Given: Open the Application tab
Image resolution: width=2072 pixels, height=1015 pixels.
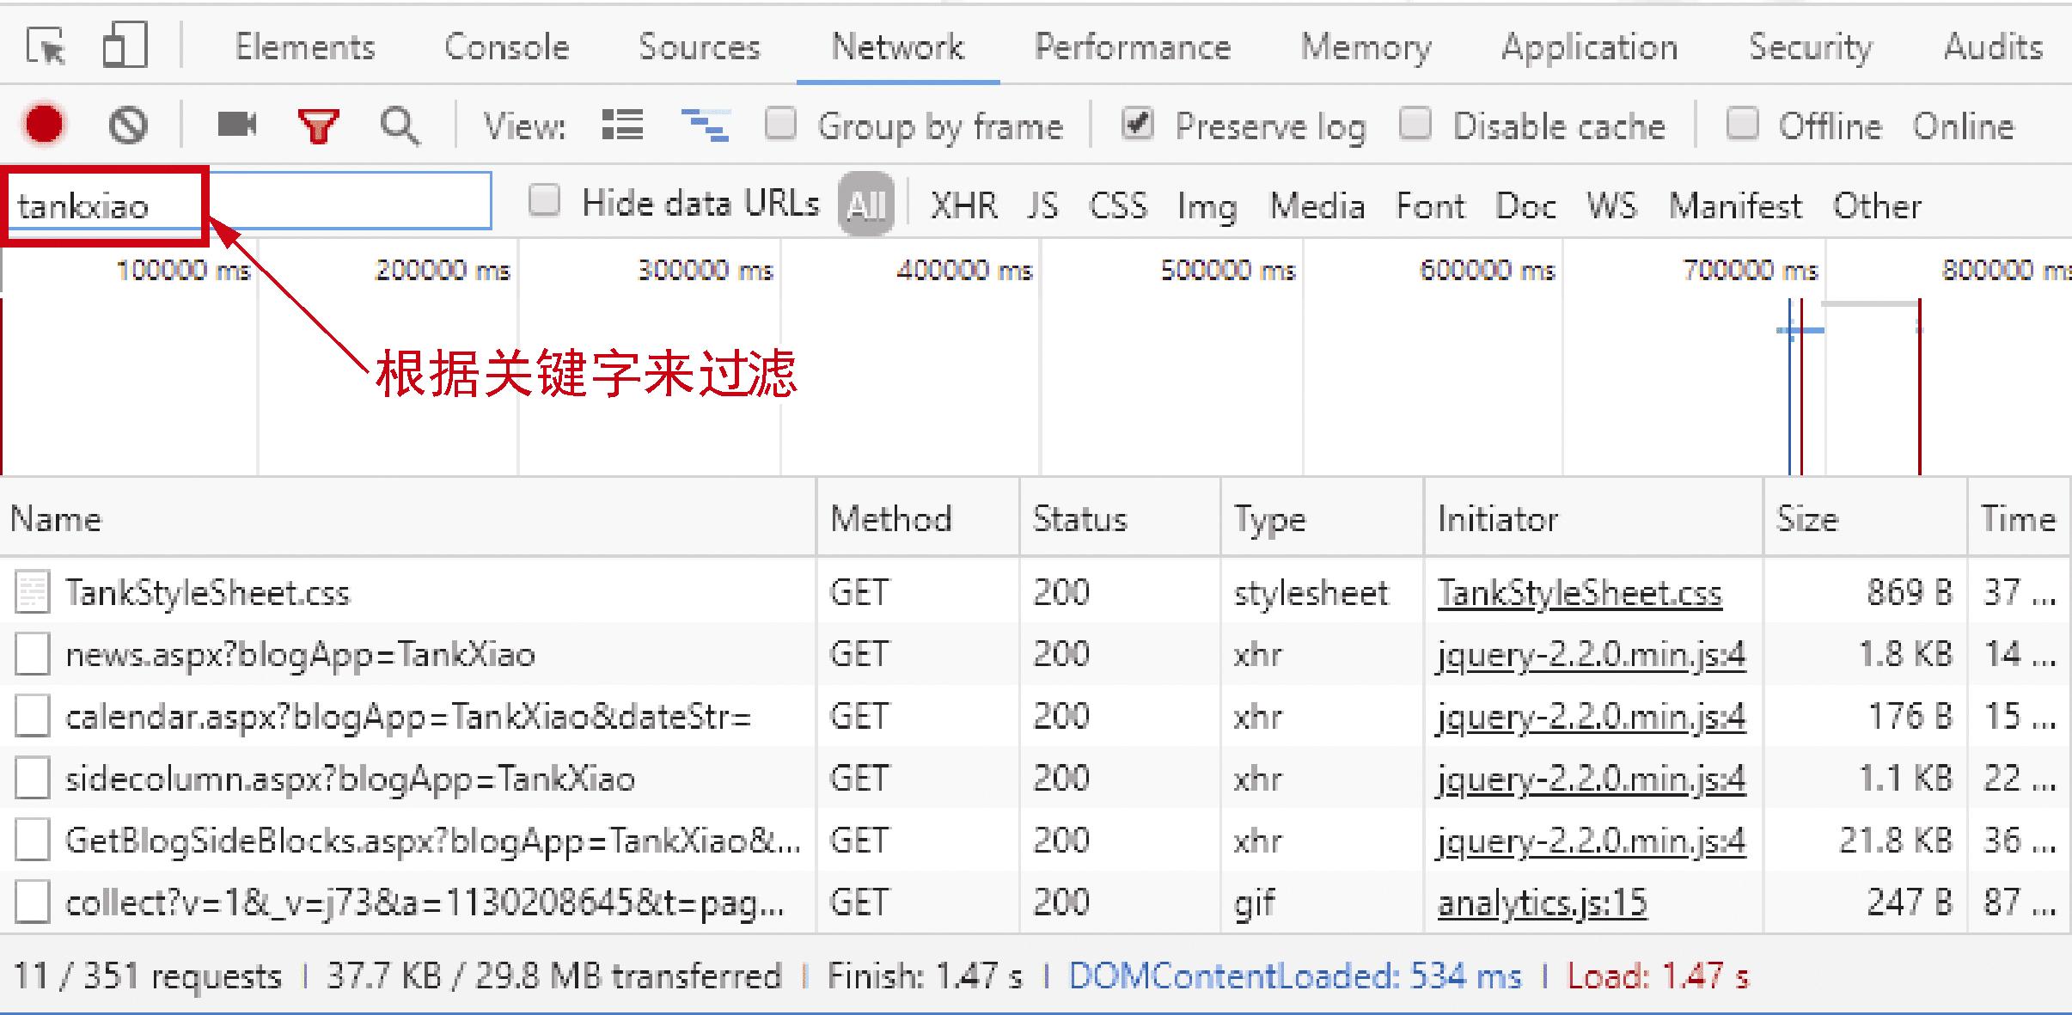Looking at the screenshot, I should point(1589,47).
